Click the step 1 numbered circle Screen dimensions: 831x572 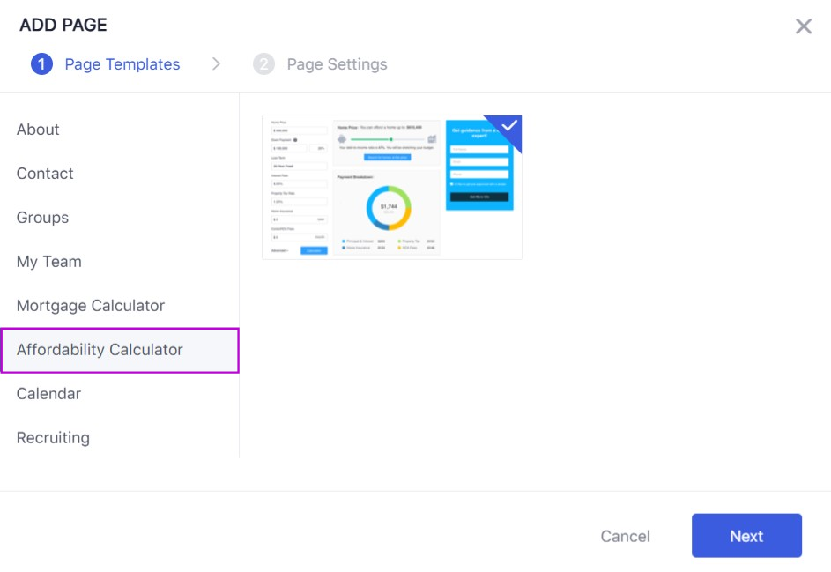(41, 64)
